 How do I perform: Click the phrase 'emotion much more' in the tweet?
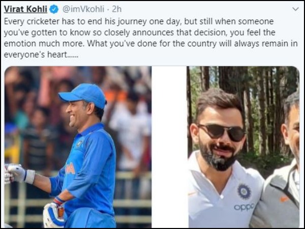click(44, 44)
